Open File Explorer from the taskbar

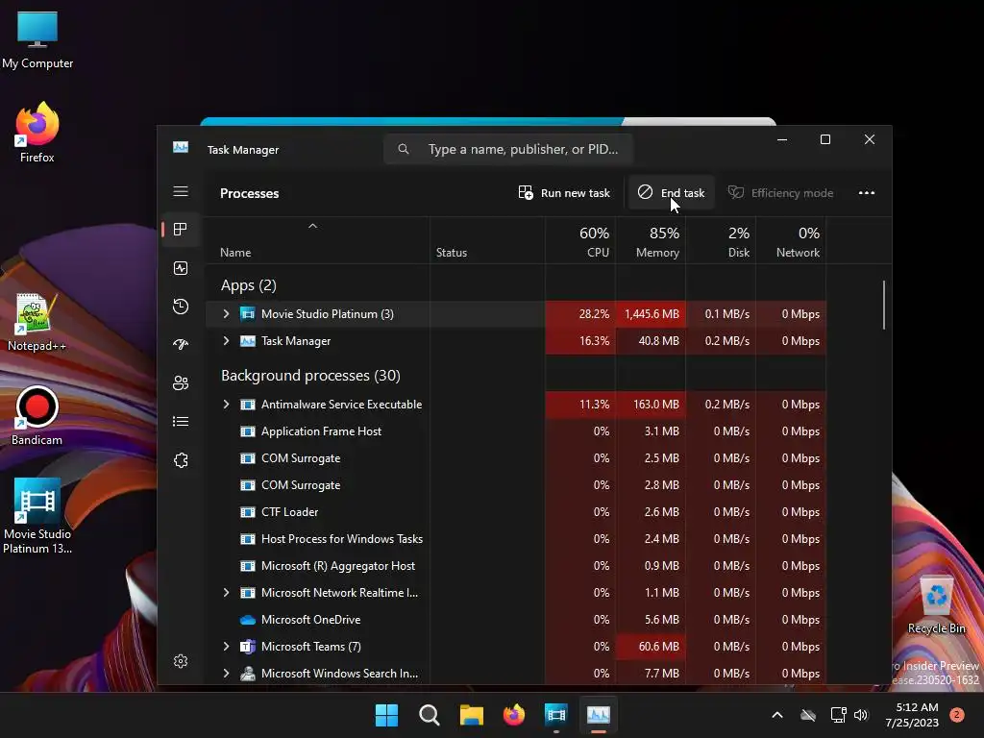point(471,715)
